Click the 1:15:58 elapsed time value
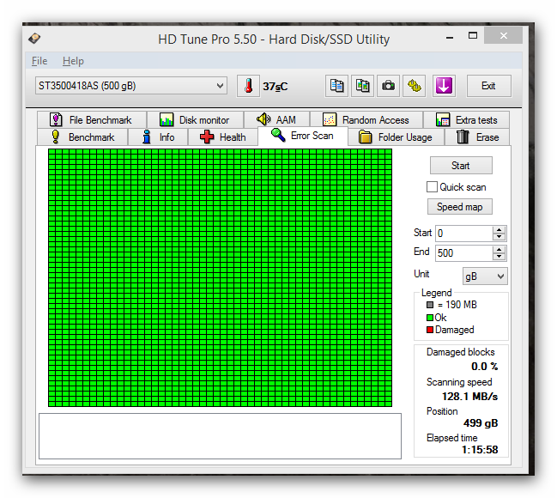557x498 pixels. [480, 450]
